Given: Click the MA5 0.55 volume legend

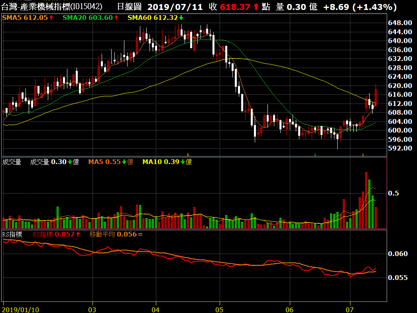Looking at the screenshot, I should tap(104, 162).
